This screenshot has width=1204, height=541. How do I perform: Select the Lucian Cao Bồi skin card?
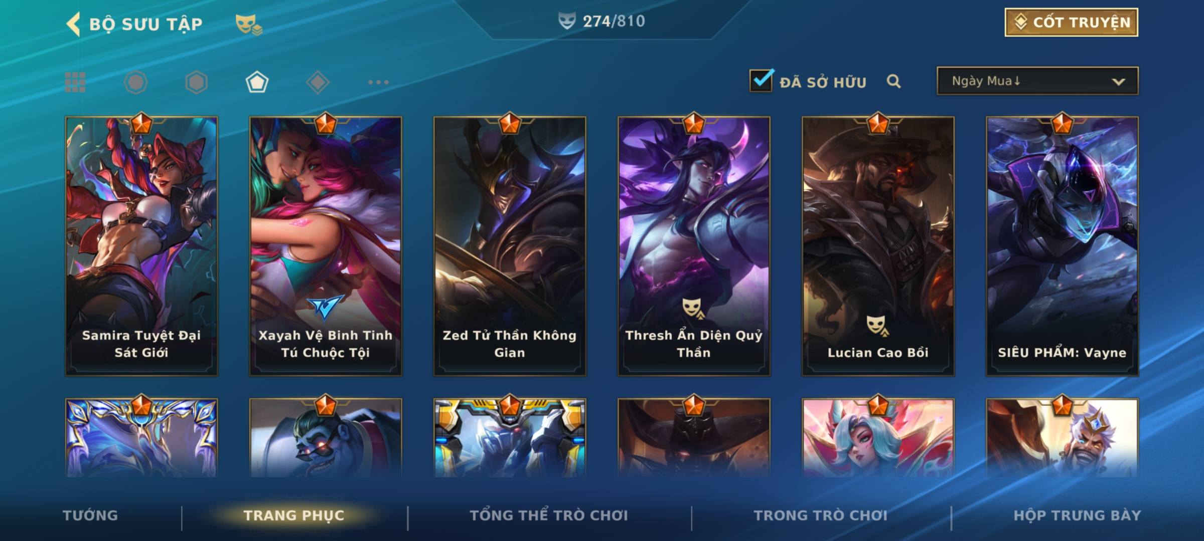point(878,246)
